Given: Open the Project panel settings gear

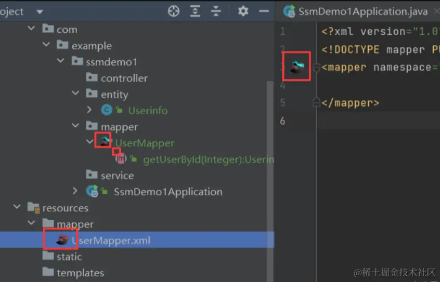Looking at the screenshot, I should pos(243,11).
